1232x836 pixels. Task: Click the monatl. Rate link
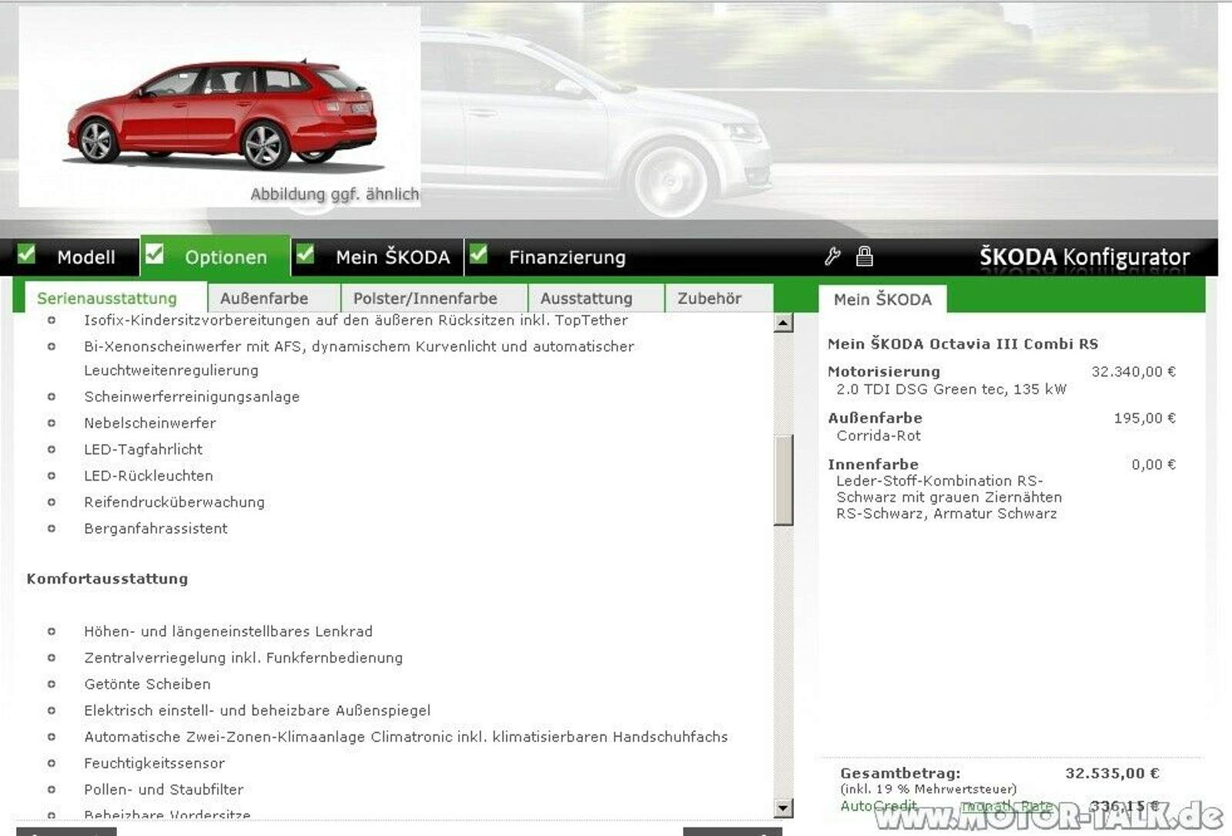1006,806
